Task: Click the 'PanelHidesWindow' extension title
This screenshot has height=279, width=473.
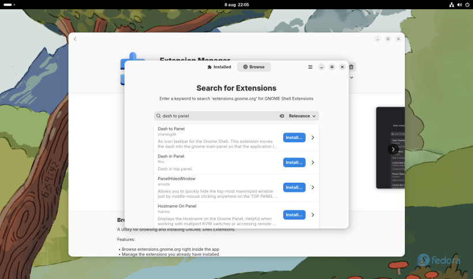Action: pos(177,179)
